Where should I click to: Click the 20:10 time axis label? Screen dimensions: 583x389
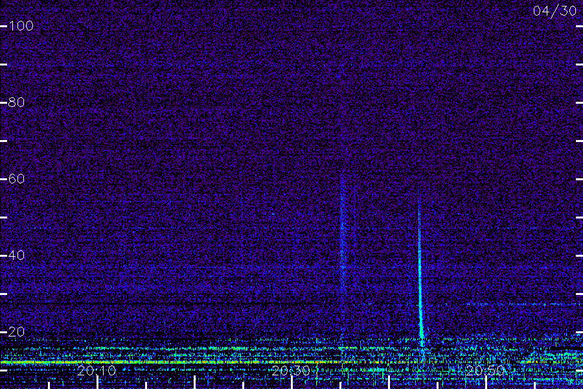pos(97,370)
